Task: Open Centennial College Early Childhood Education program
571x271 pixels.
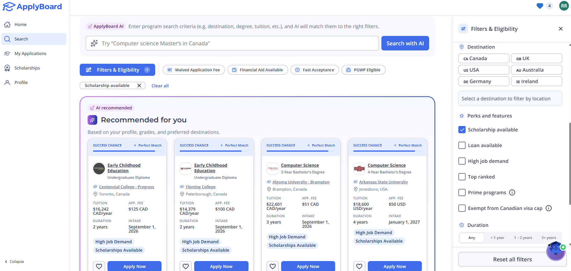Action: pyautogui.click(x=124, y=168)
